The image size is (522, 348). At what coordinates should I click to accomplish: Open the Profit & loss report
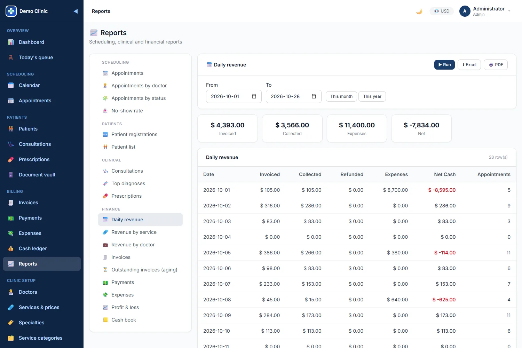(x=140, y=307)
